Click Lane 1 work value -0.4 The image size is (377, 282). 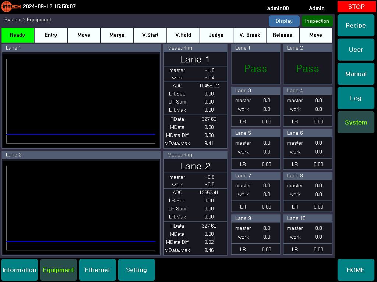click(210, 78)
